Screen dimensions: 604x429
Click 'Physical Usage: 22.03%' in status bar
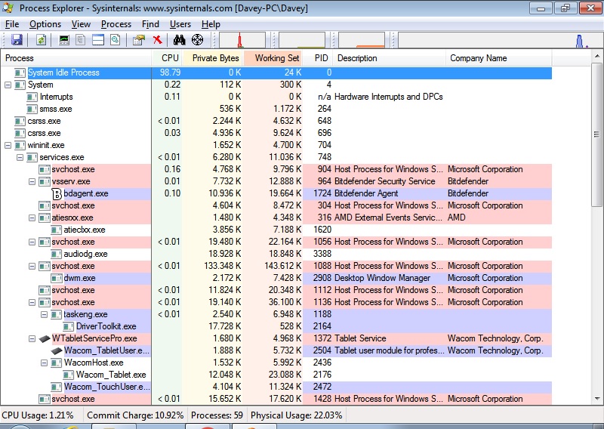pos(296,415)
